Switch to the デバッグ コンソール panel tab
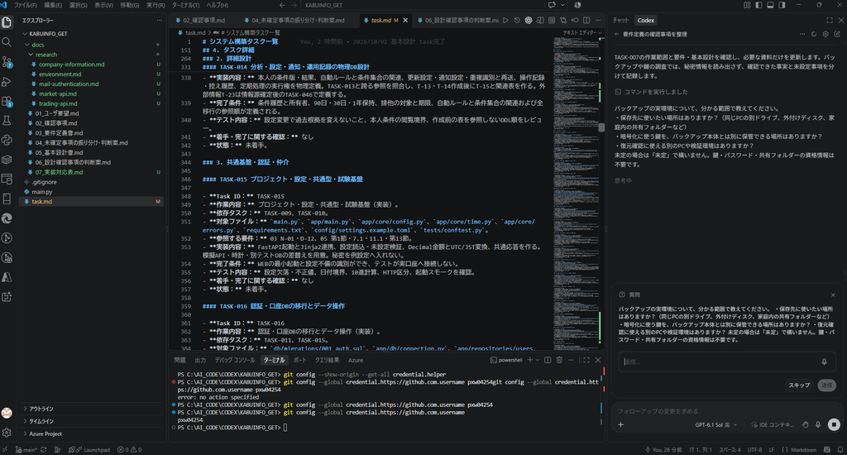This screenshot has width=847, height=455. click(234, 360)
